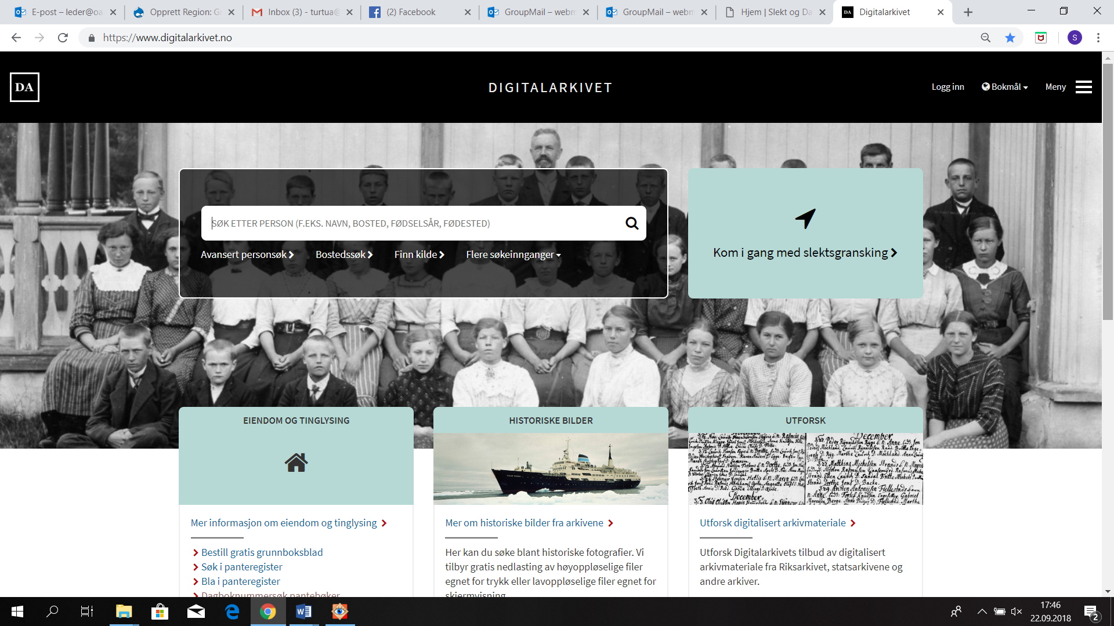
Task: Click the navigation arrow icon in teal card
Action: pos(805,219)
